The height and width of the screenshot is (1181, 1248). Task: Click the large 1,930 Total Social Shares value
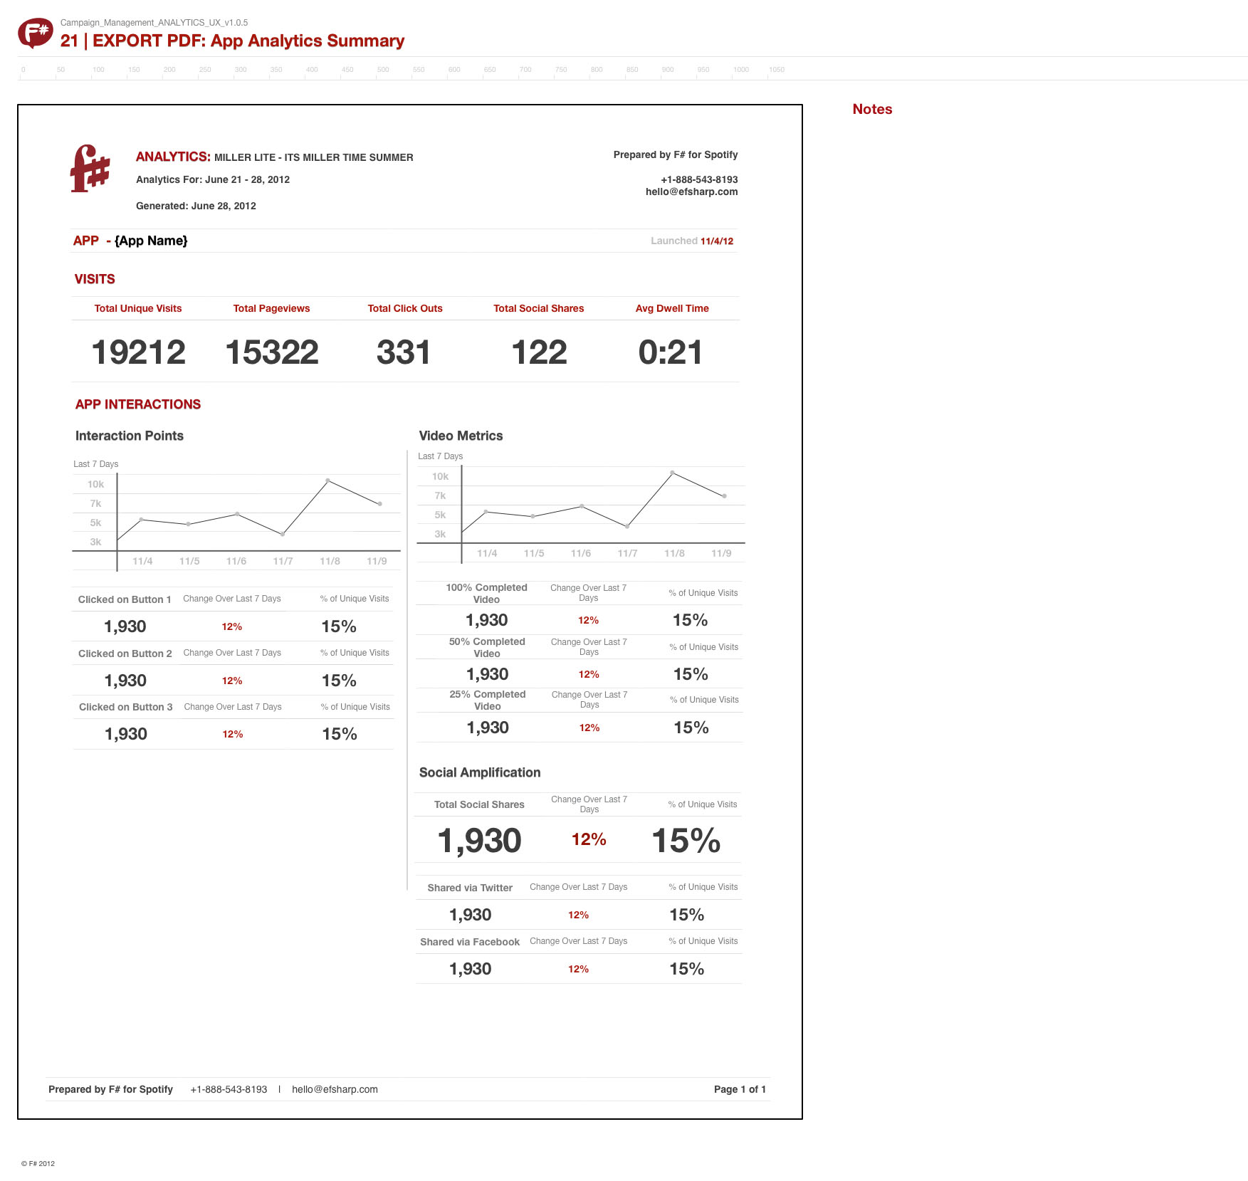coord(480,841)
